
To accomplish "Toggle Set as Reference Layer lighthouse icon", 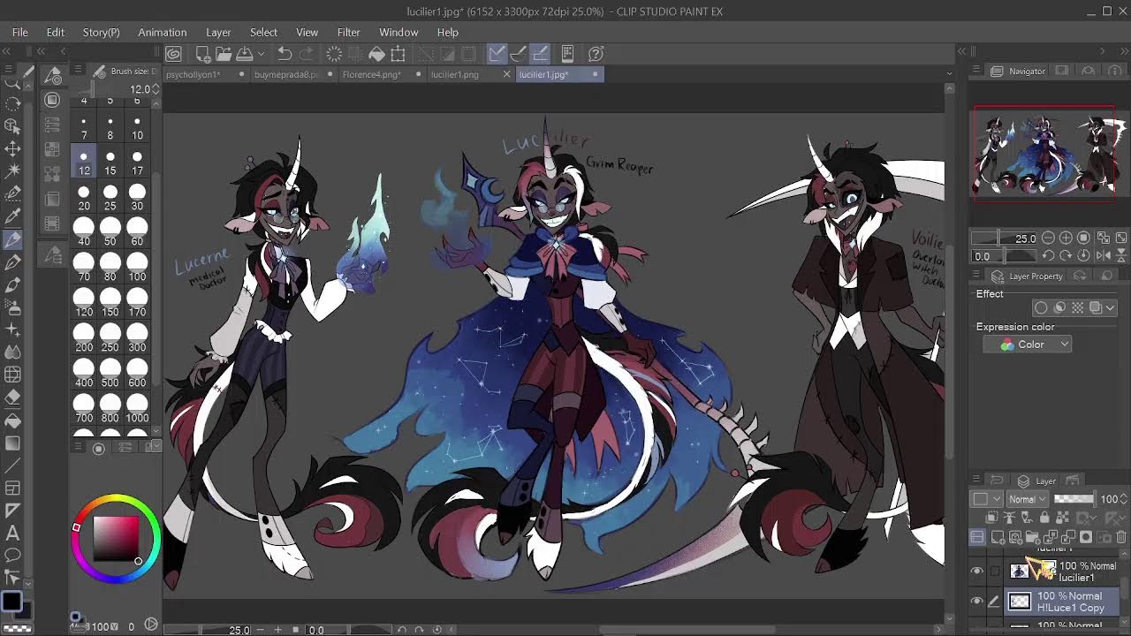I will [1009, 518].
